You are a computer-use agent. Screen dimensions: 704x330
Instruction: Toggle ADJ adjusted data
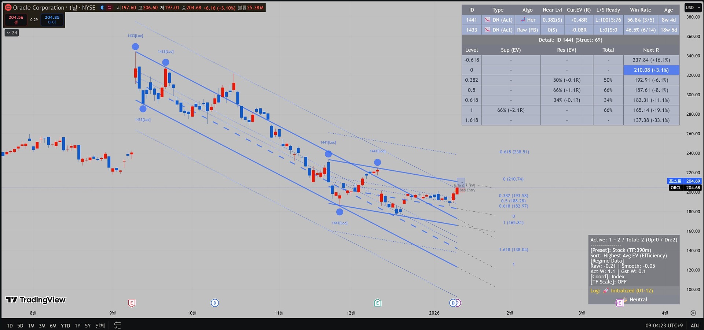pos(695,325)
